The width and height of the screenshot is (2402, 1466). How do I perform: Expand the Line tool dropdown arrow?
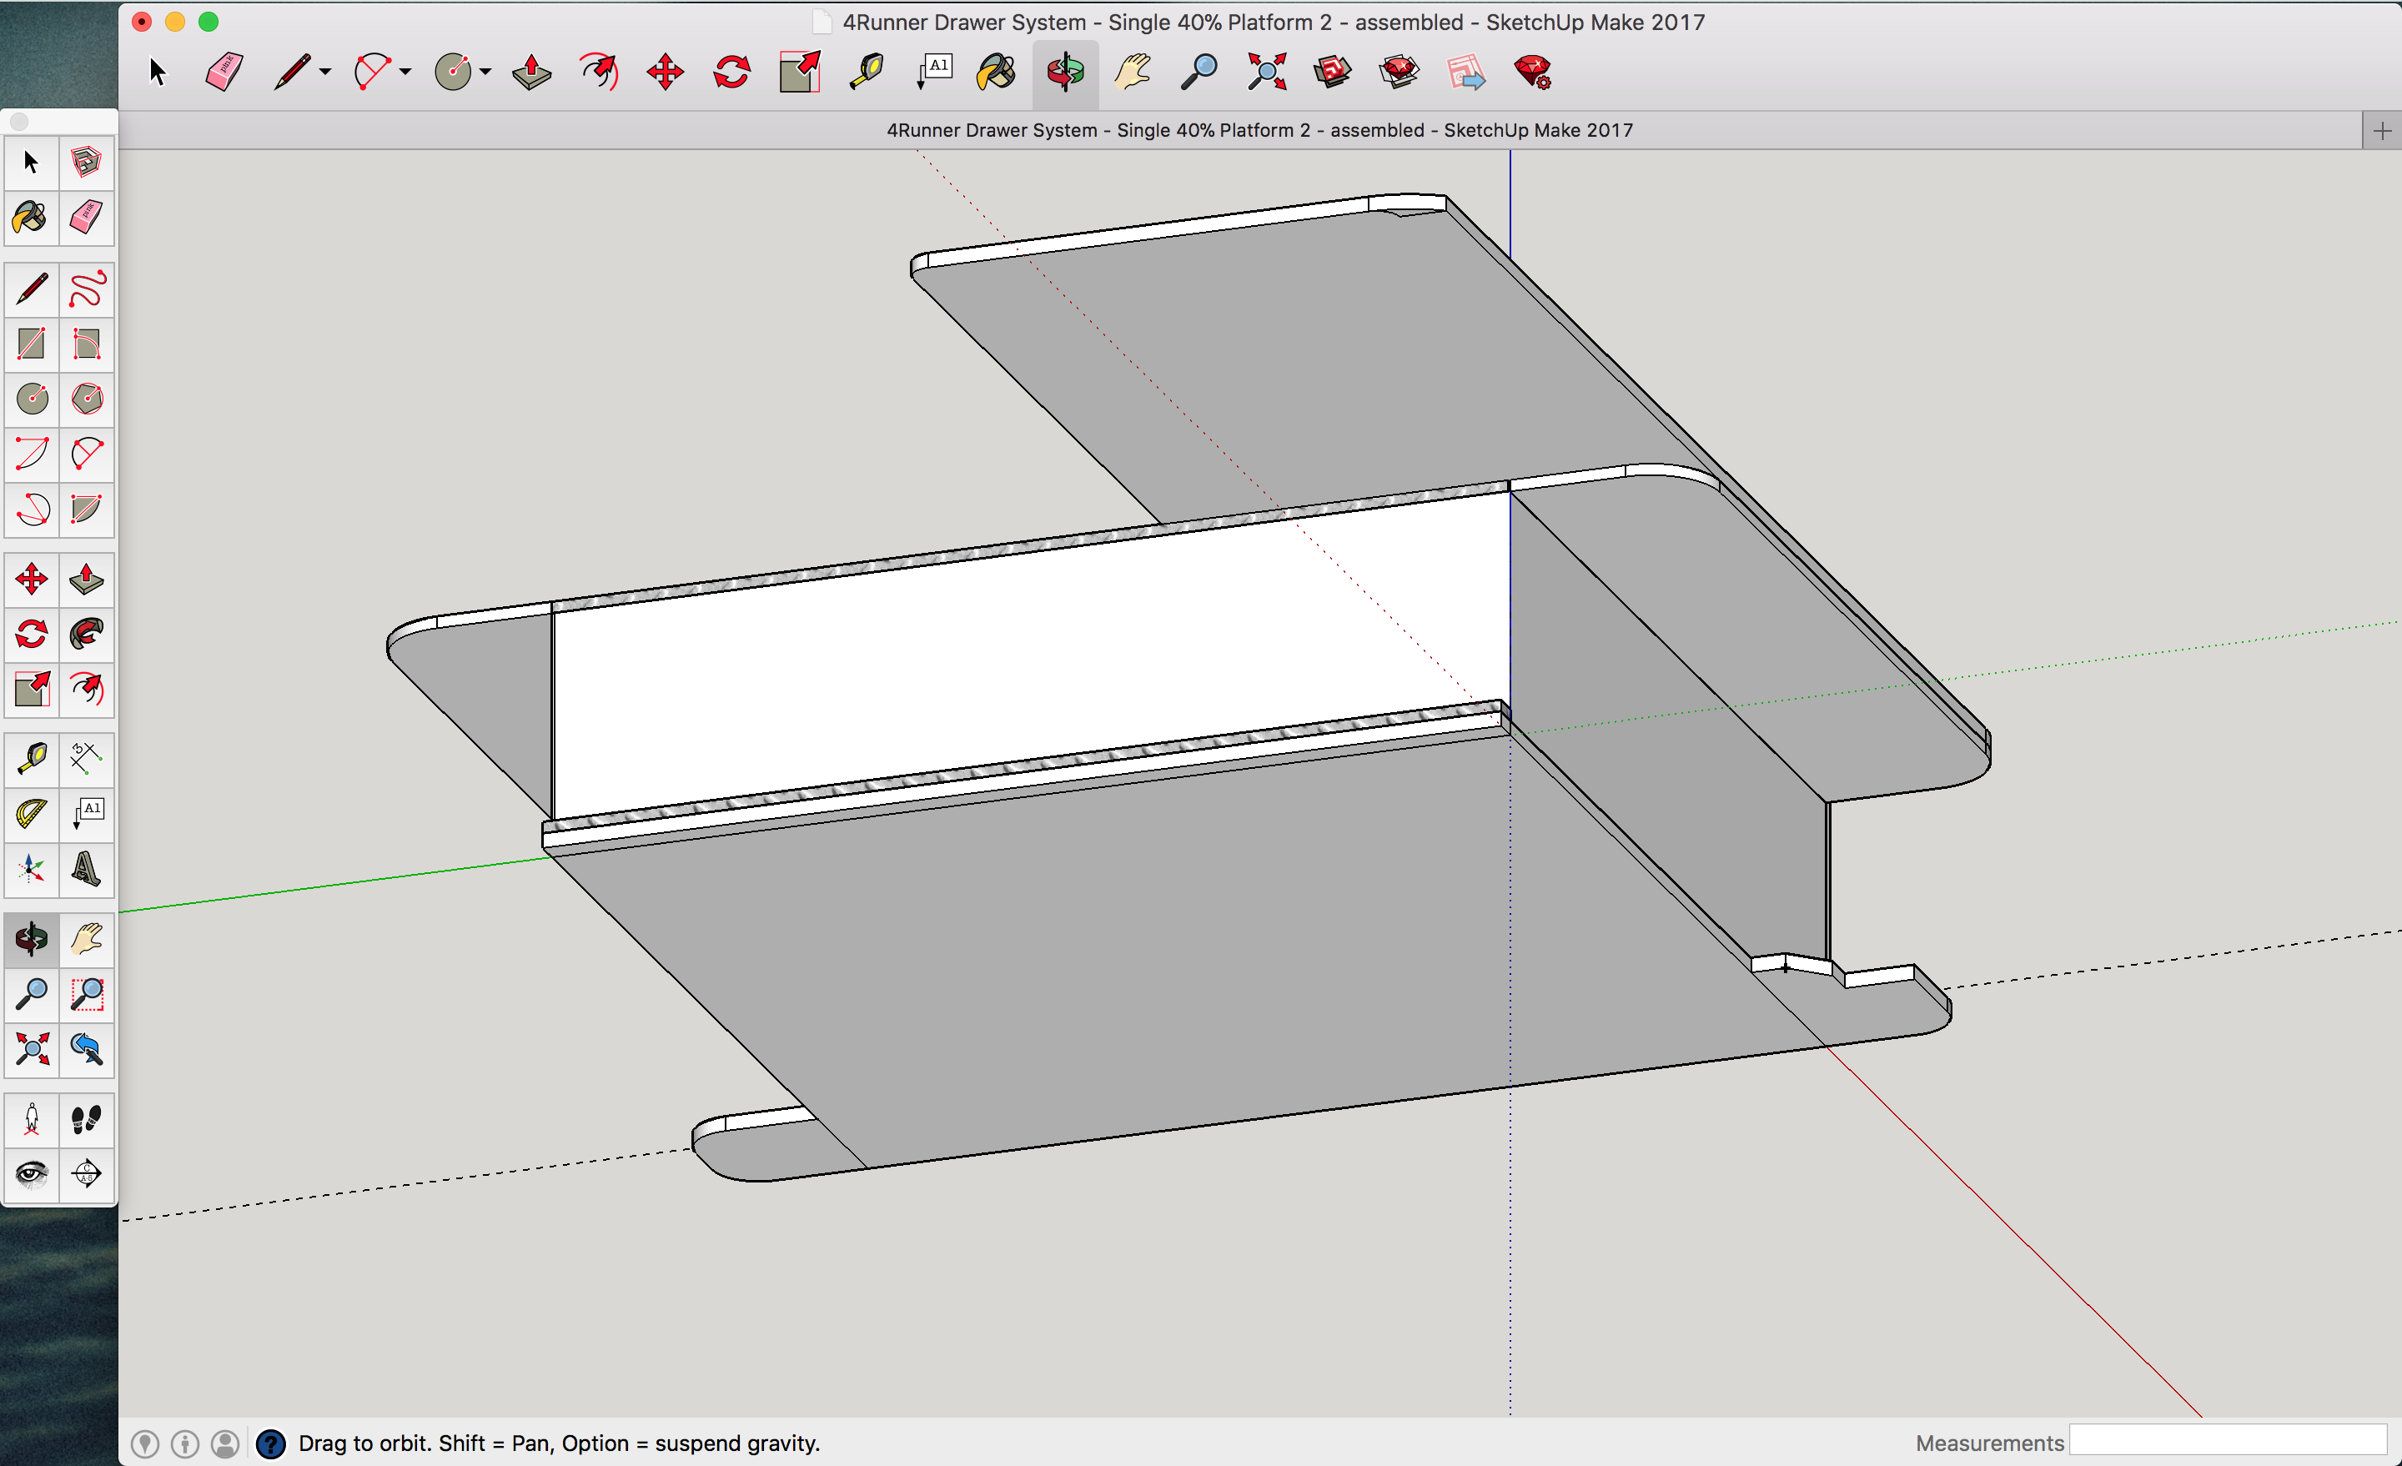[325, 72]
